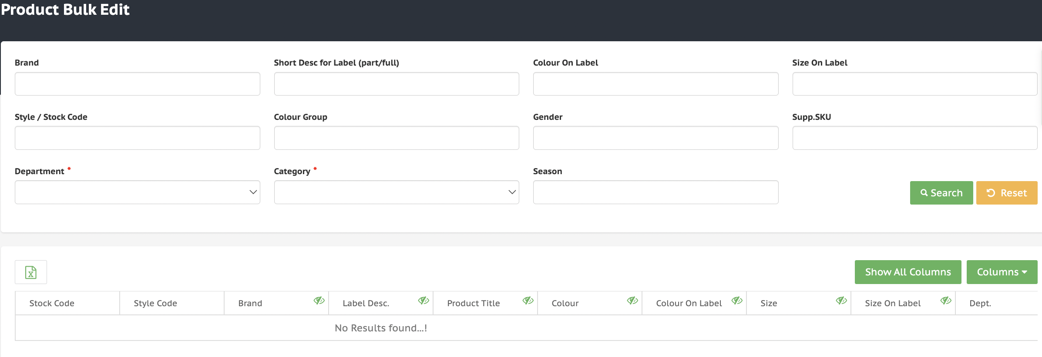Click the Size column header text
Viewport: 1042px width, 357px height.
pos(769,303)
